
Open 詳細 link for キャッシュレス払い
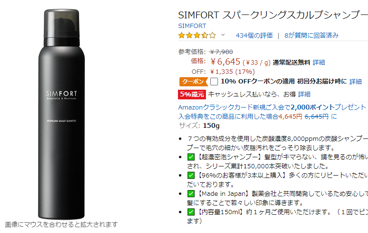click(304, 95)
